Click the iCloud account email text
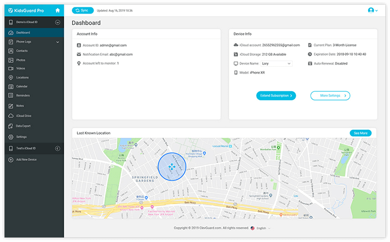 pyautogui.click(x=269, y=45)
